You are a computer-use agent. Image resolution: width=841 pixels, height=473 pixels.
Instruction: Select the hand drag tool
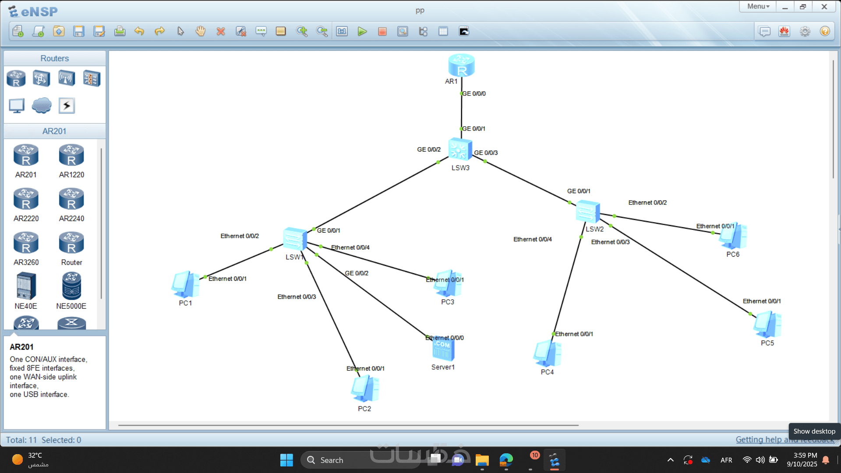[200, 31]
